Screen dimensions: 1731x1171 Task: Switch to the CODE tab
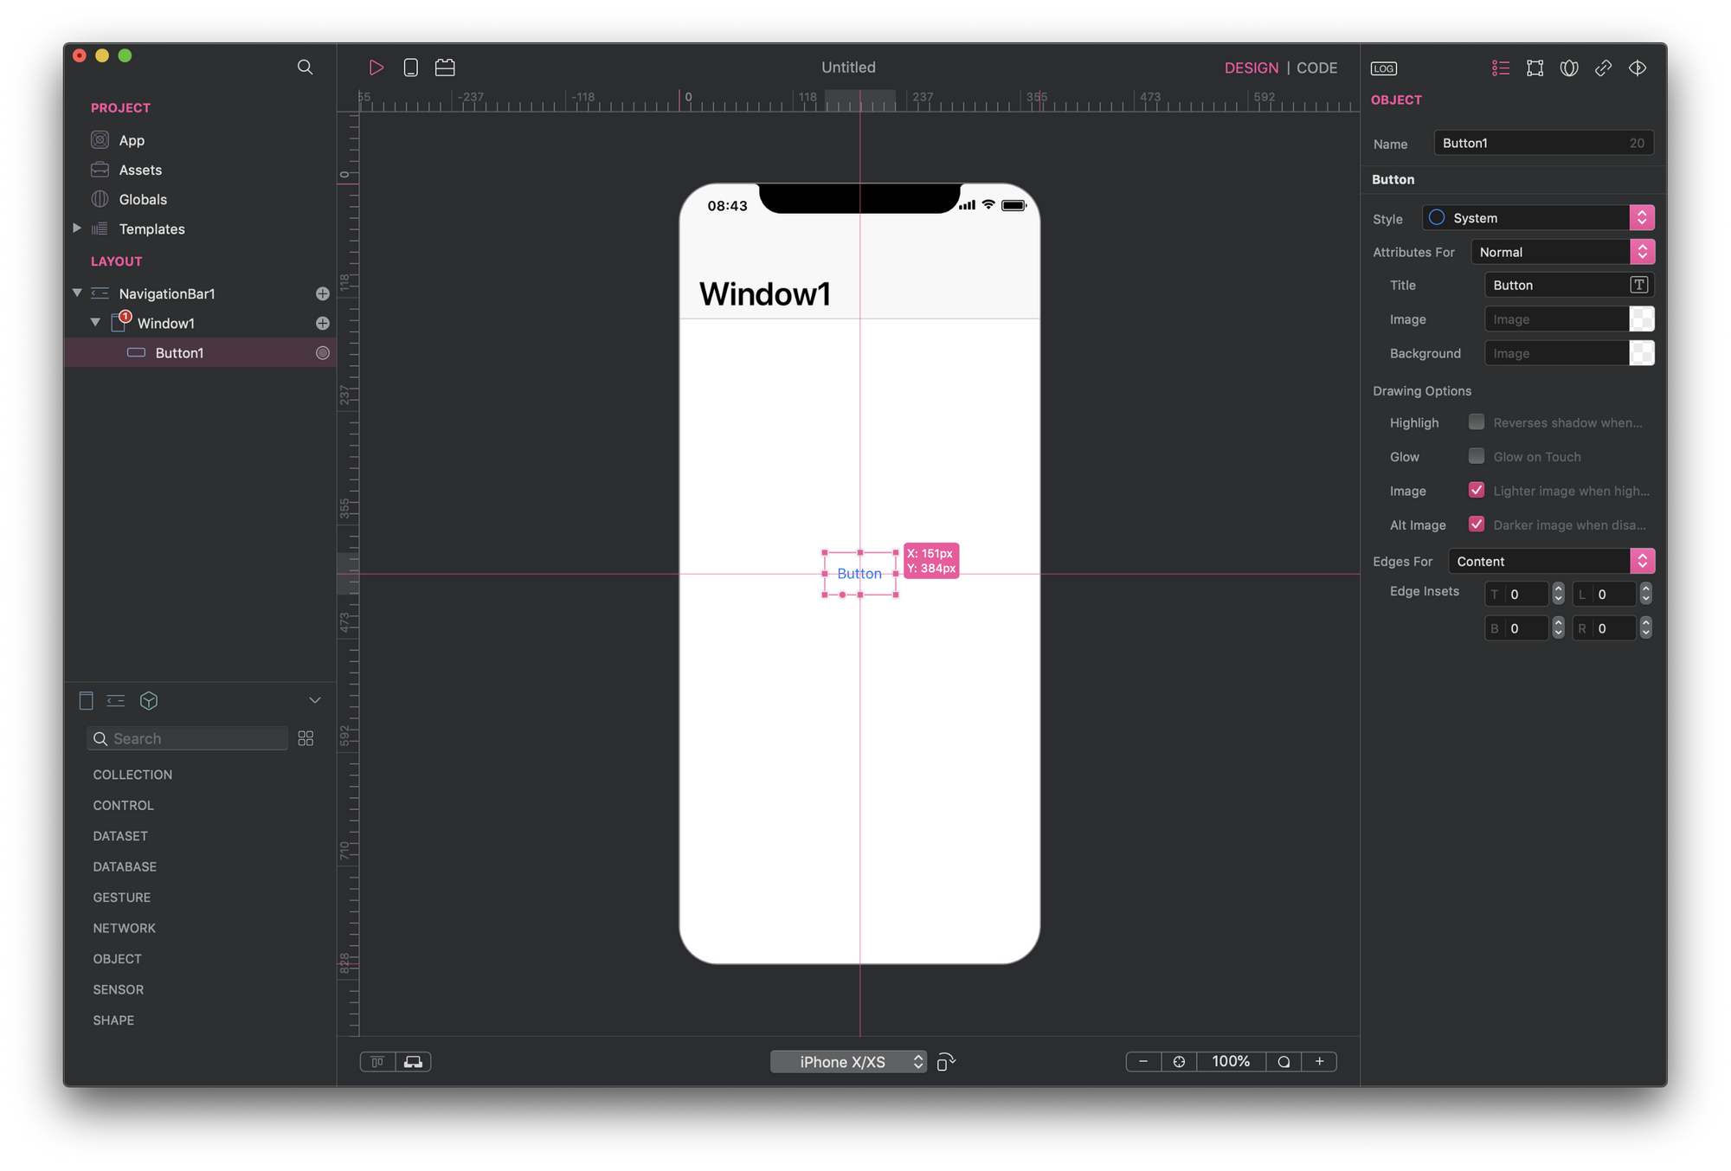[x=1316, y=68]
